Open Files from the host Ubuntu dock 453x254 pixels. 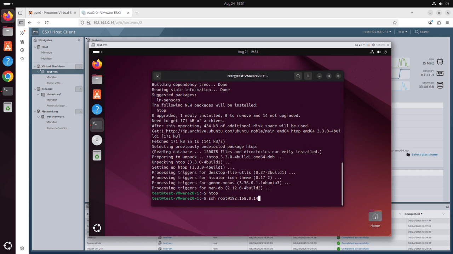point(8,31)
